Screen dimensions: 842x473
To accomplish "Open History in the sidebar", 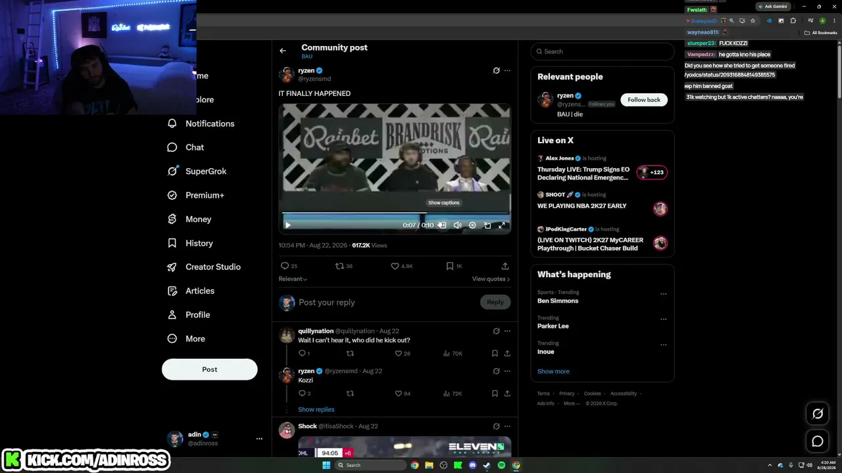I will (190, 243).
